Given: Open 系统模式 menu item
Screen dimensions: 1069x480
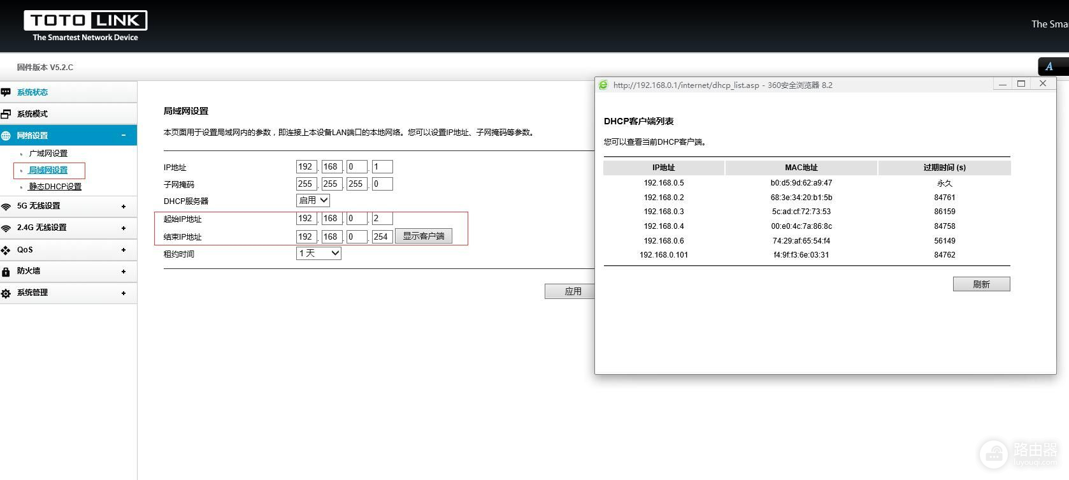Looking at the screenshot, I should (32, 114).
